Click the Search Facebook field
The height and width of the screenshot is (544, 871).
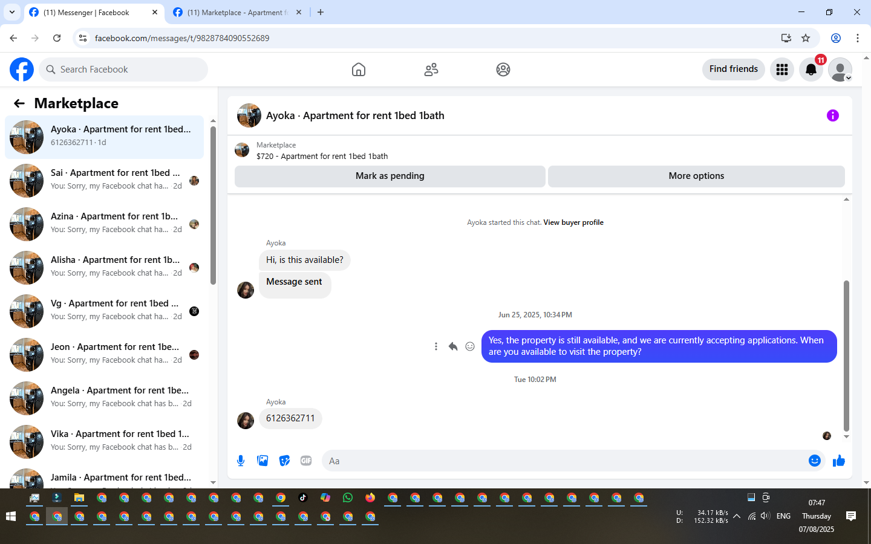tap(123, 70)
